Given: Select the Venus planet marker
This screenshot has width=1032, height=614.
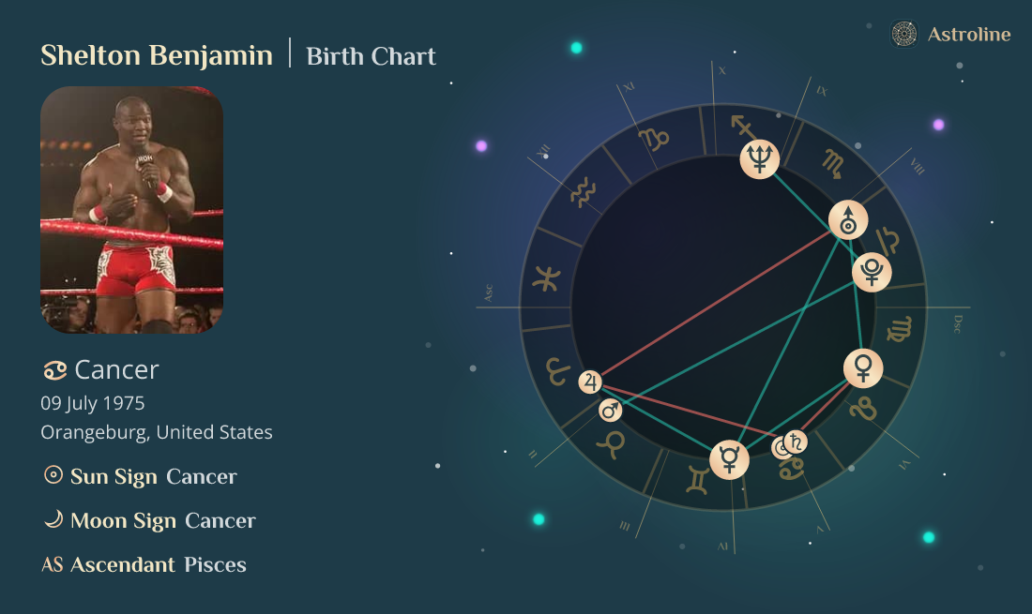Looking at the screenshot, I should click(862, 367).
